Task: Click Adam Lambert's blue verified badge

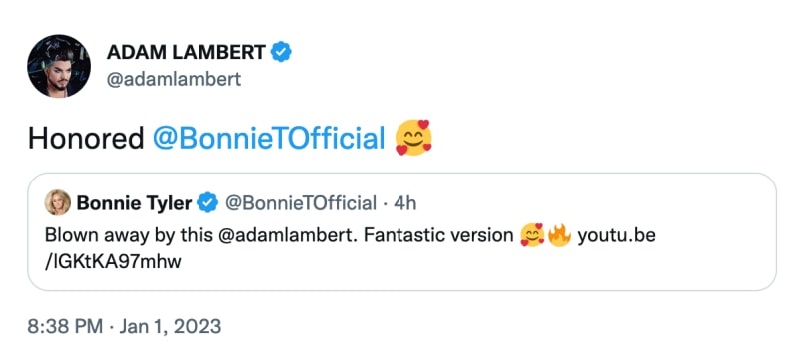Action: (281, 52)
